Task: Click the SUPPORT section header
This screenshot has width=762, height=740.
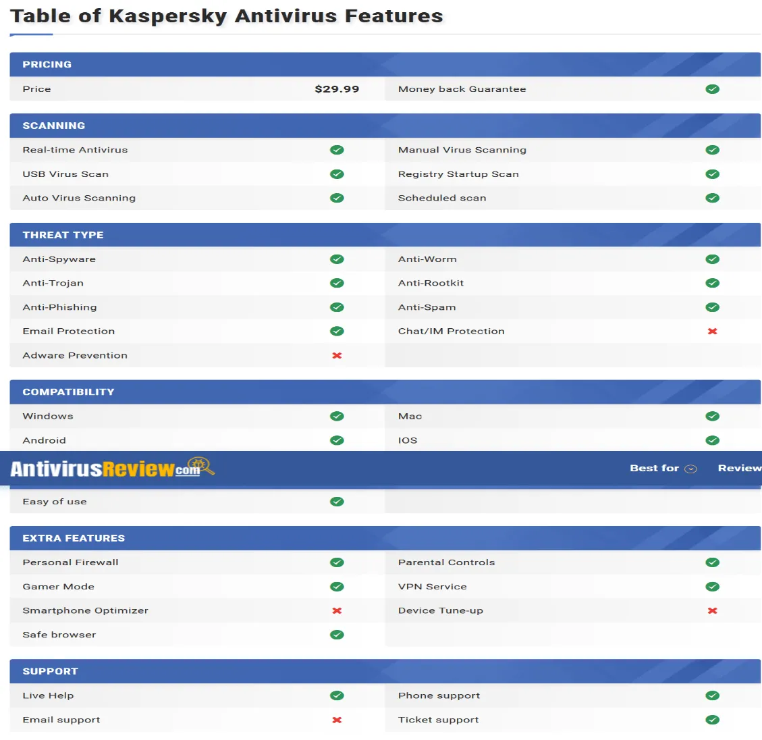Action: [385, 671]
